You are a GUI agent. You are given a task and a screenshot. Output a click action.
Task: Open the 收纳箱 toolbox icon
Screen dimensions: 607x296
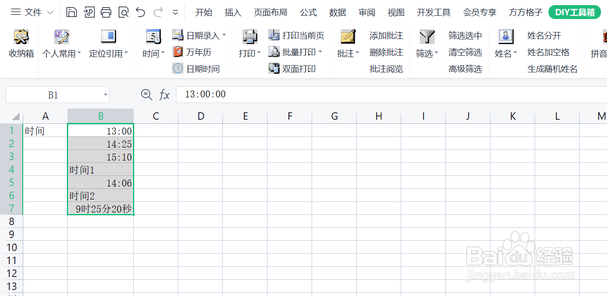pos(21,37)
